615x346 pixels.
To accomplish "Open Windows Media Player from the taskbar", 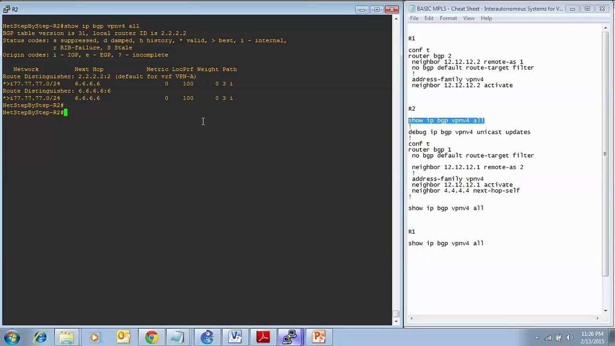I will 95,337.
